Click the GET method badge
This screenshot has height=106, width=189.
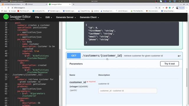[74, 56]
